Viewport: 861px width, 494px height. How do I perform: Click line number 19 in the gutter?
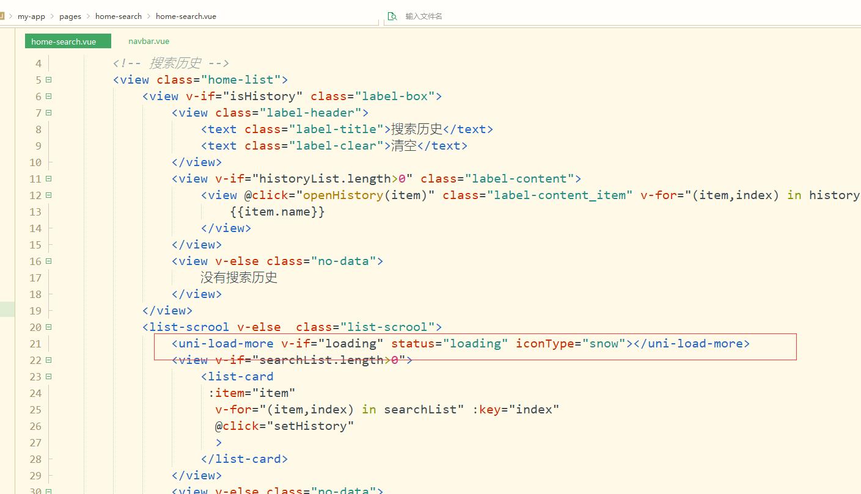coord(35,311)
